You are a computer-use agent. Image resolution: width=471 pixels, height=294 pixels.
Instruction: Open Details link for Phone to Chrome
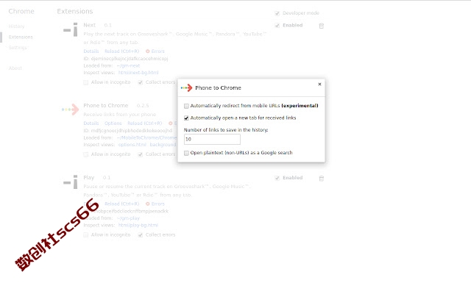pos(91,123)
